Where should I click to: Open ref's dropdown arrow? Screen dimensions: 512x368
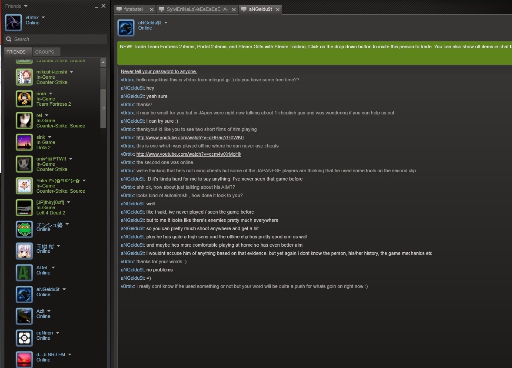coord(47,115)
